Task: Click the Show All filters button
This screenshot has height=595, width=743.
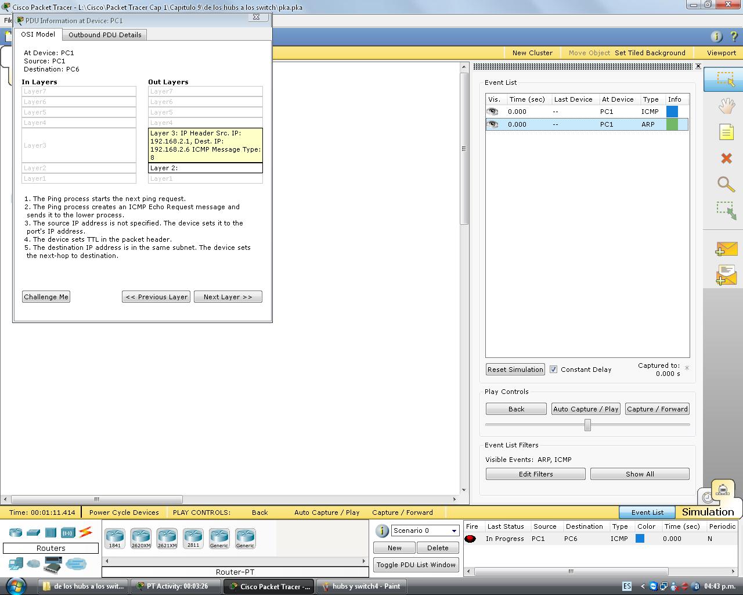Action: tap(640, 474)
